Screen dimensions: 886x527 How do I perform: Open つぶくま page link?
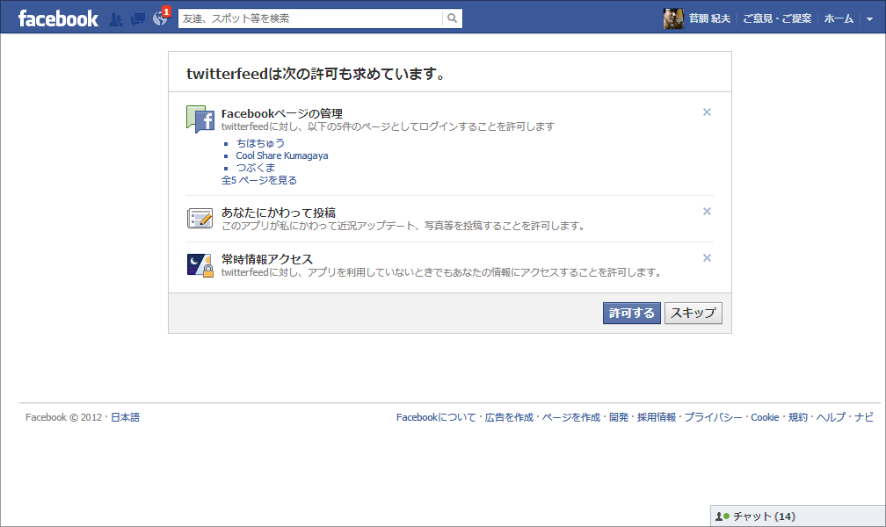pyautogui.click(x=256, y=168)
